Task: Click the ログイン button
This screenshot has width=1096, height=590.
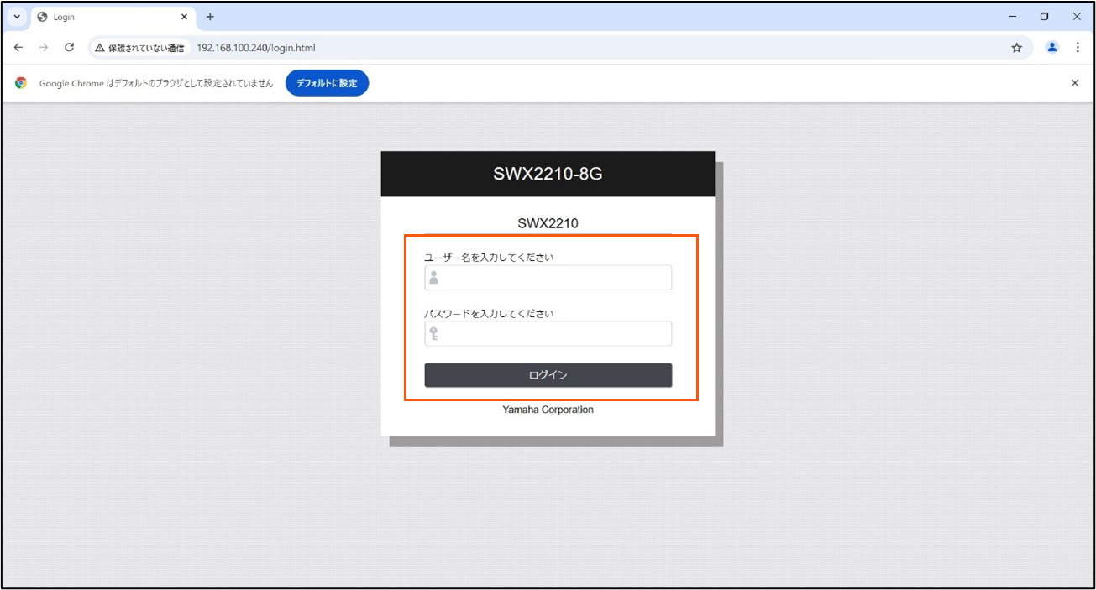Action: pyautogui.click(x=548, y=375)
